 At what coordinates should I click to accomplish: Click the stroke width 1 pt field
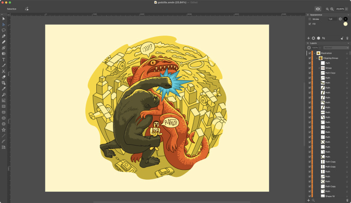pos(333,19)
